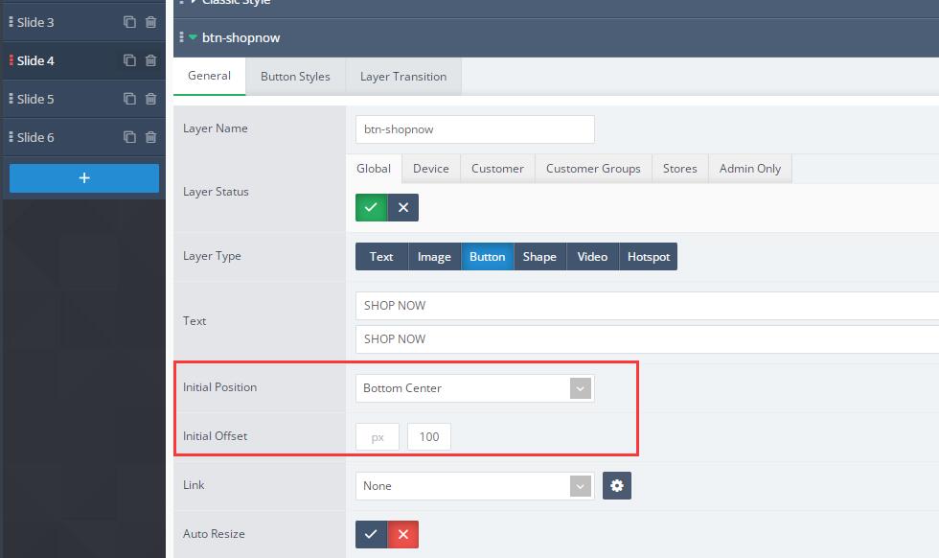Select the Stores layer status tab
The width and height of the screenshot is (939, 558).
pos(679,169)
